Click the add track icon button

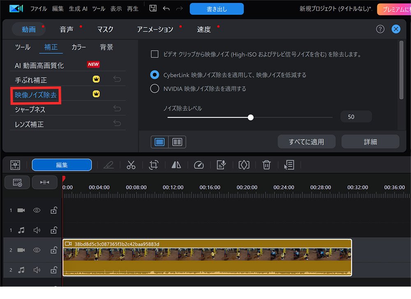pyautogui.click(x=17, y=183)
